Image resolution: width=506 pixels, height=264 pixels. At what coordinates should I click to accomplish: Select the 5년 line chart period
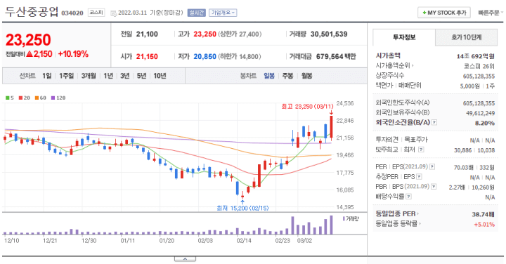[141, 76]
